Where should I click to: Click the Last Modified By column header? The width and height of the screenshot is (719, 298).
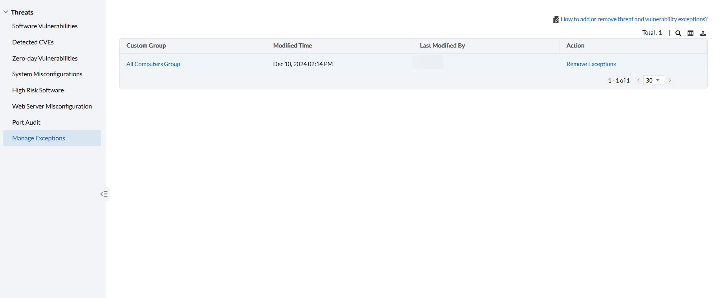pos(486,46)
